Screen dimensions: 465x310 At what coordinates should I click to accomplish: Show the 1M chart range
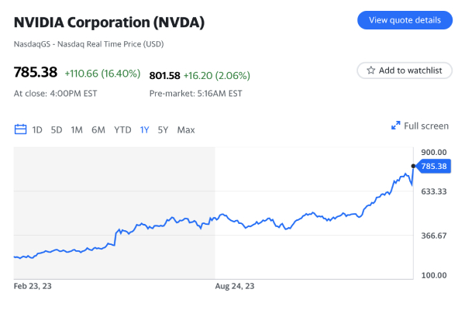click(77, 129)
